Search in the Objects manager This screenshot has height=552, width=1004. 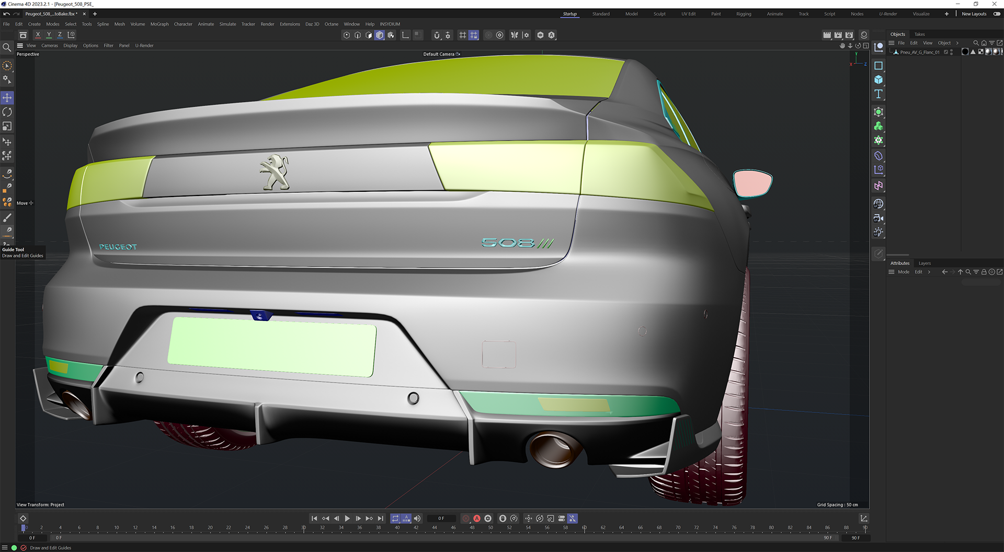tap(976, 43)
